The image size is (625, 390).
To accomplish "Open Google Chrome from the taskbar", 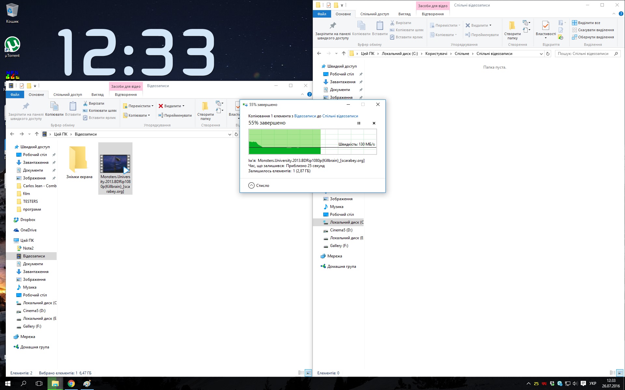I will click(x=71, y=383).
